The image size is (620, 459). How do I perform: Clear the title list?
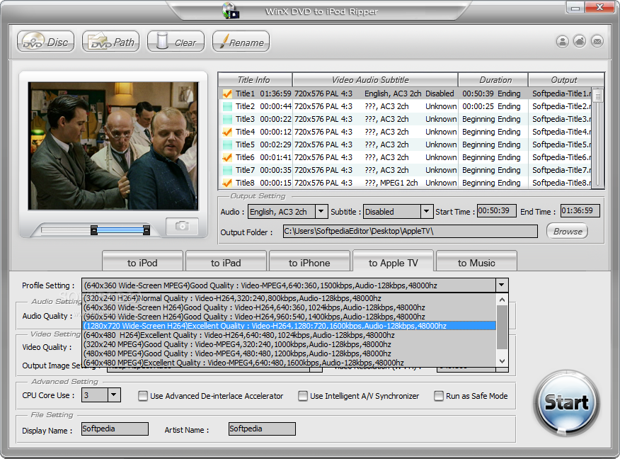click(x=176, y=42)
